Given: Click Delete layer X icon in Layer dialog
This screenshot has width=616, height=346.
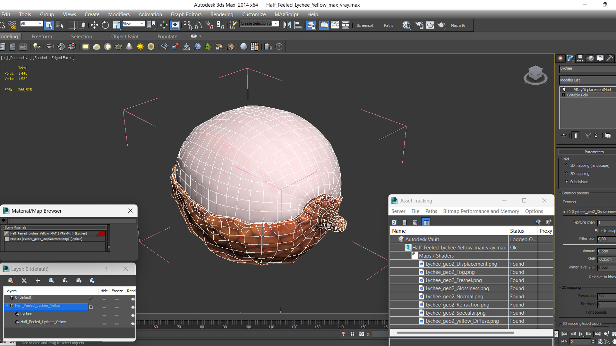Looking at the screenshot, I should tap(24, 281).
